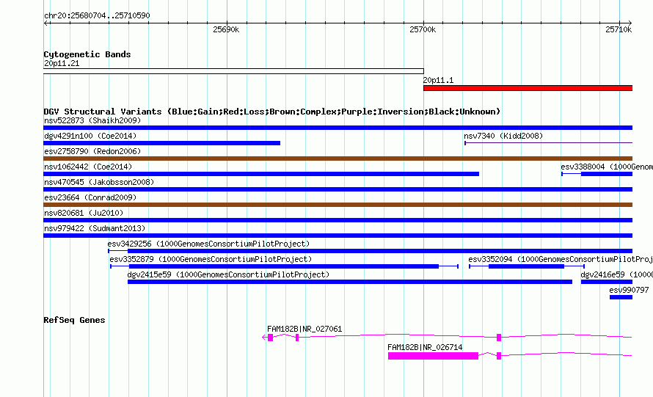This screenshot has height=397, width=653.
Task: Select the Cytogenetic Bands track title
Action: tap(87, 54)
